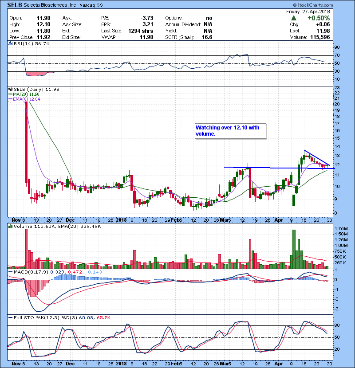Click the RSI indicator icon beside RSI(14)
355x368 pixels.
click(x=10, y=43)
